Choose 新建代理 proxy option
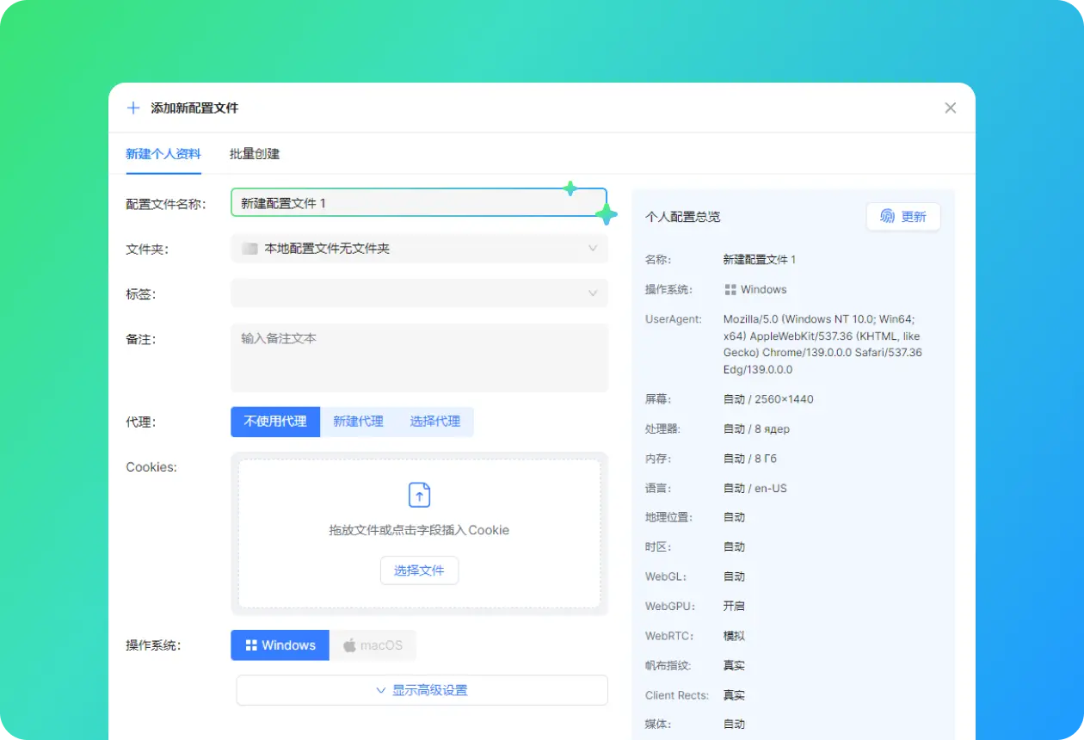The image size is (1084, 740). 358,422
